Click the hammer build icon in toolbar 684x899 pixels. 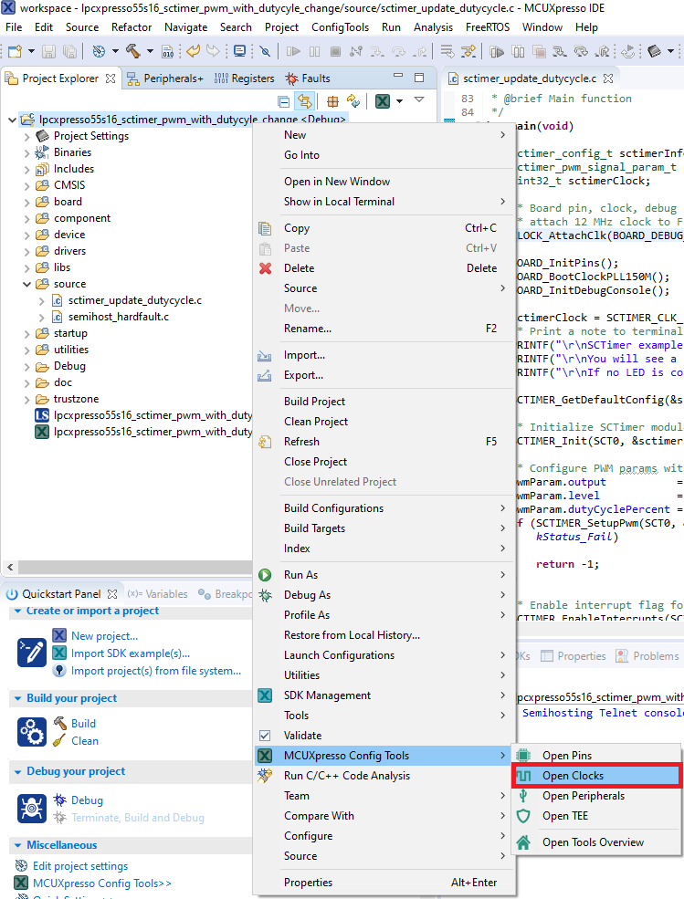click(x=133, y=51)
